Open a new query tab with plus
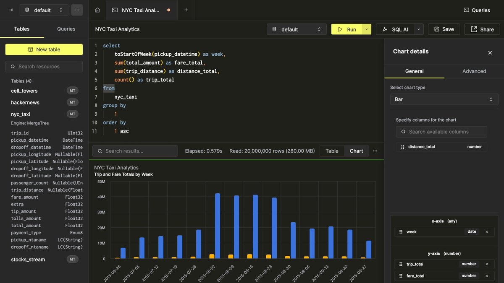 coord(186,10)
